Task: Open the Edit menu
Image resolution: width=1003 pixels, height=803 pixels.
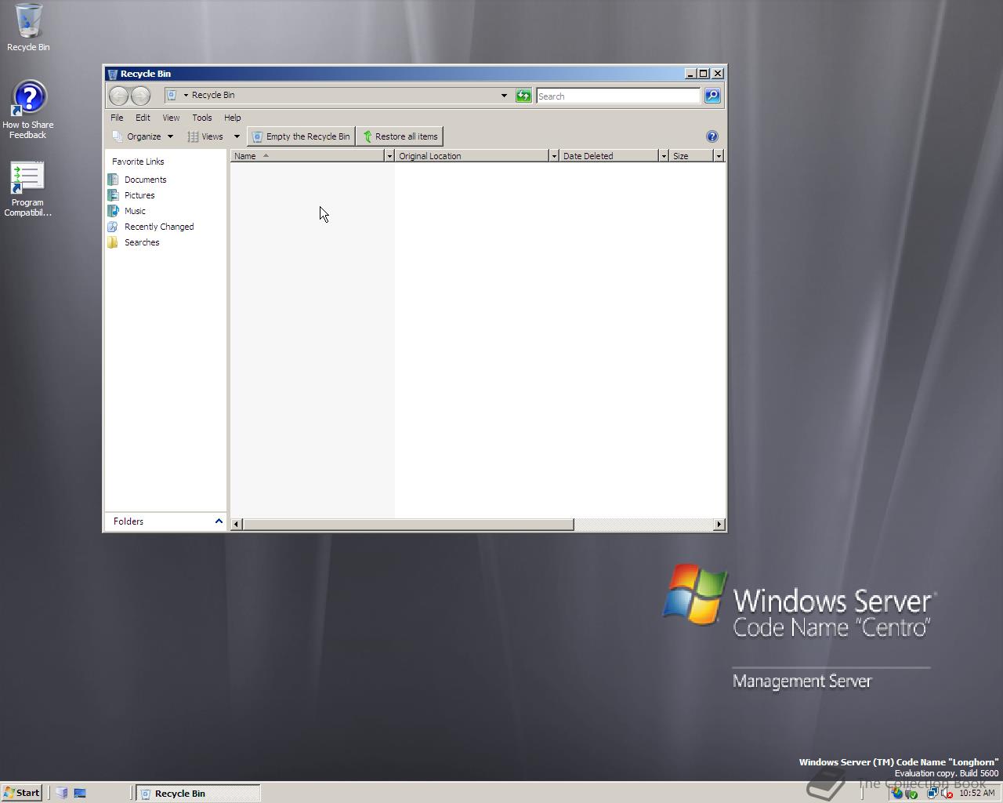Action: tap(143, 118)
